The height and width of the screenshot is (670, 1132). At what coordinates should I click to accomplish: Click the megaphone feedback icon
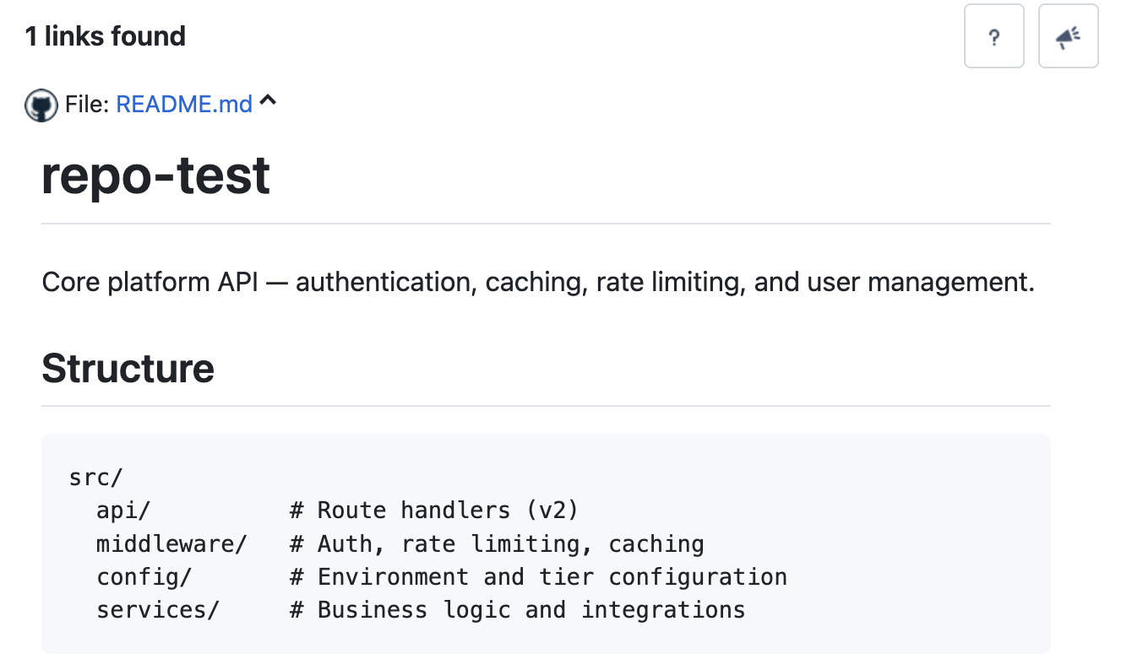[x=1069, y=36]
